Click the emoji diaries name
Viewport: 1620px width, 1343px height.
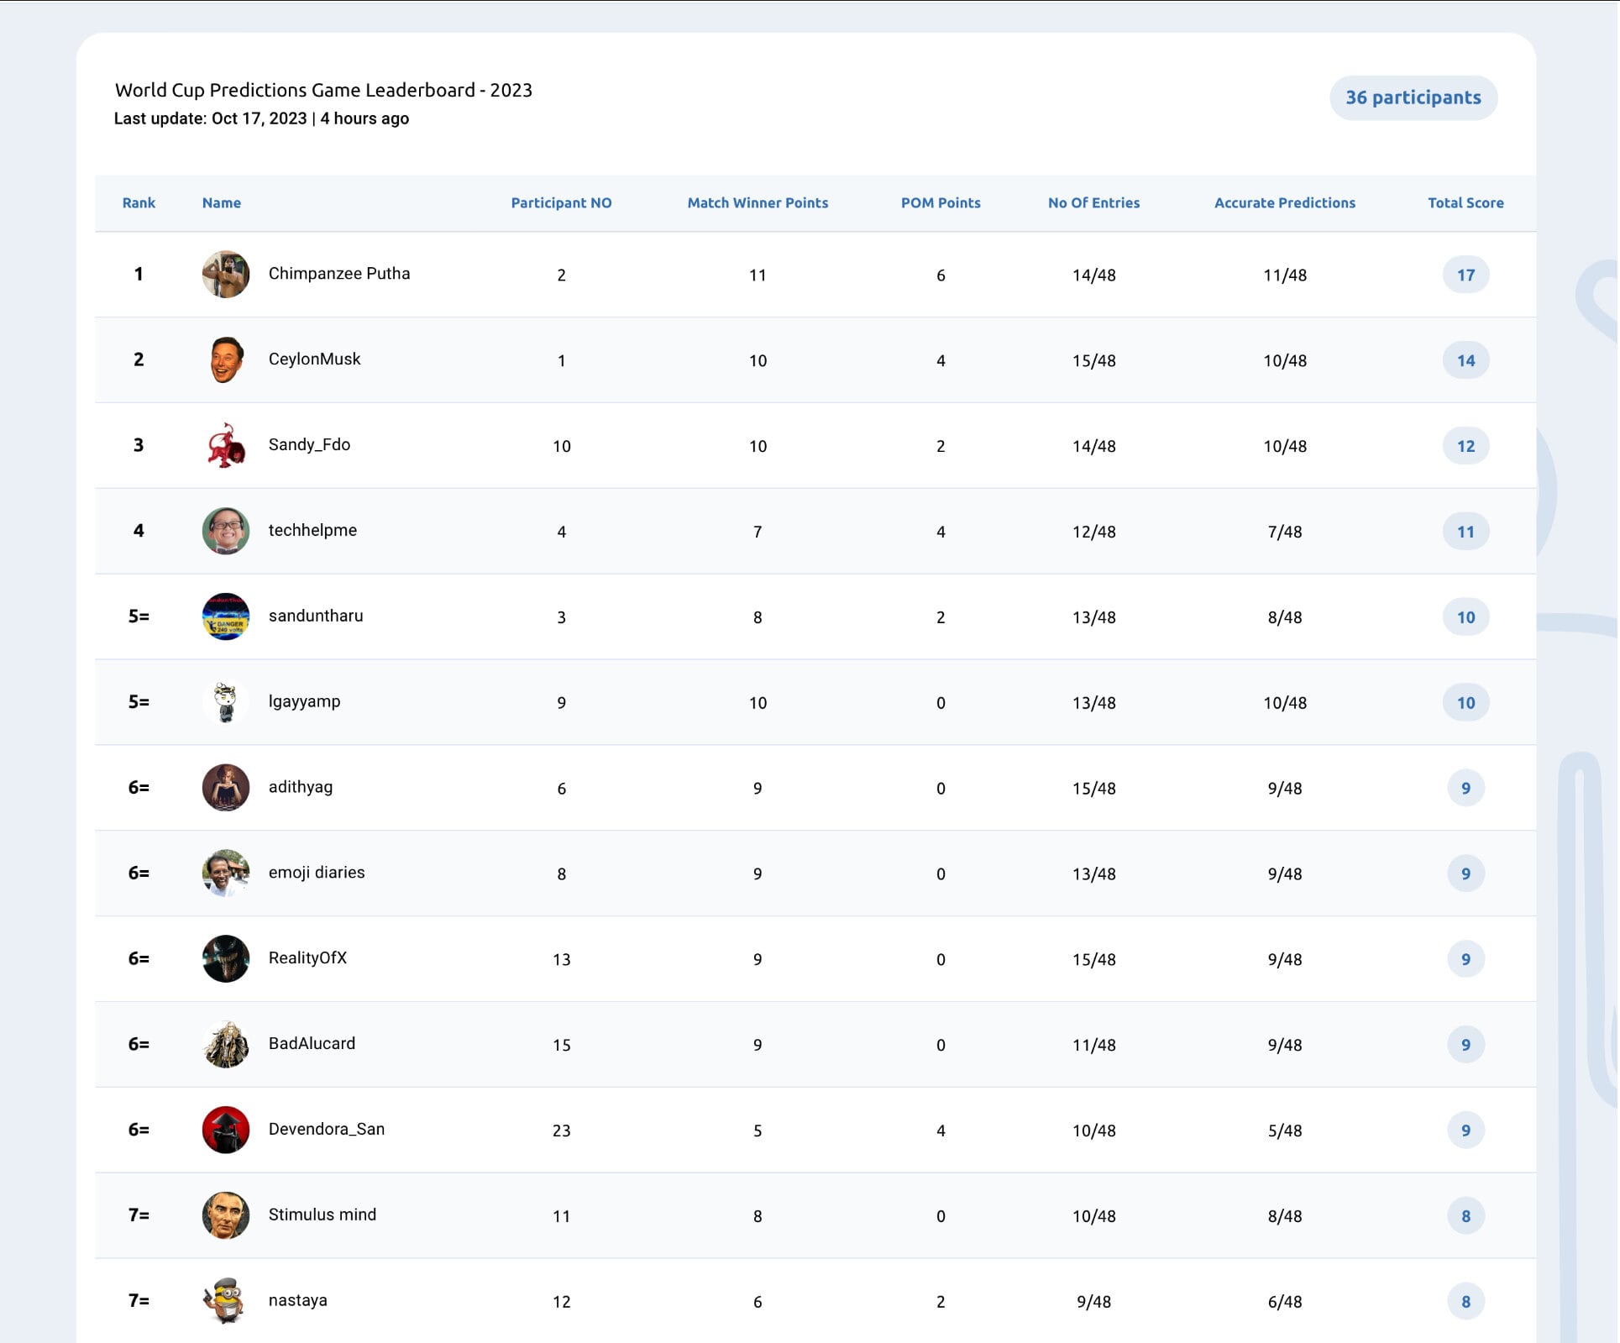317,873
